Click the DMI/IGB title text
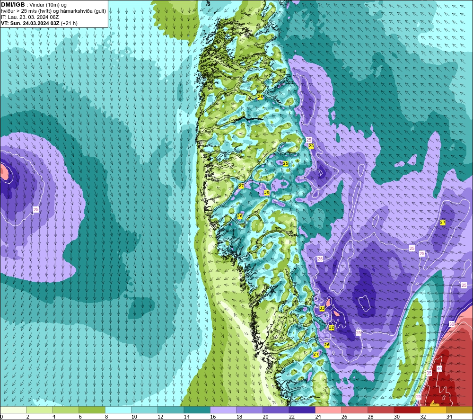The image size is (473, 420). [13, 5]
